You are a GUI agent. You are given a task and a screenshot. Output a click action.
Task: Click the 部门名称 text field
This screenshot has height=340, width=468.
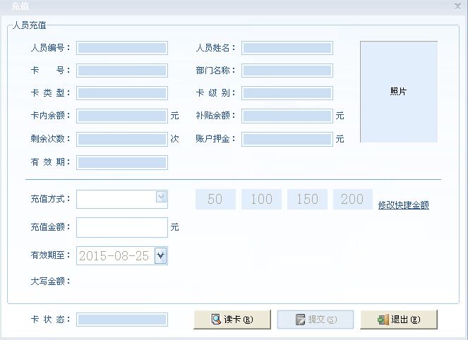287,71
